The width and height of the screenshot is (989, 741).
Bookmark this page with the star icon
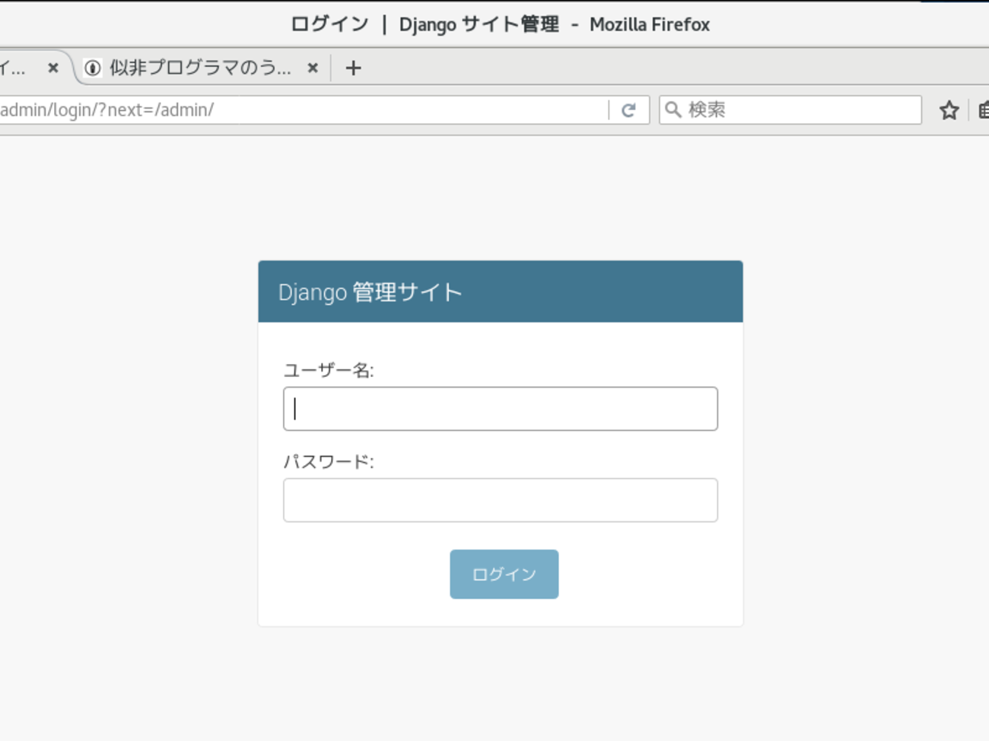[x=949, y=110]
